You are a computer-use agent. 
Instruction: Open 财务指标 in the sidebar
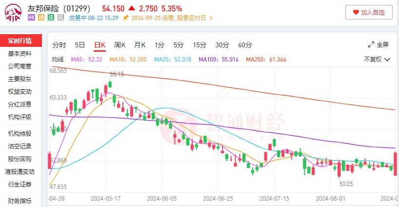pyautogui.click(x=20, y=201)
